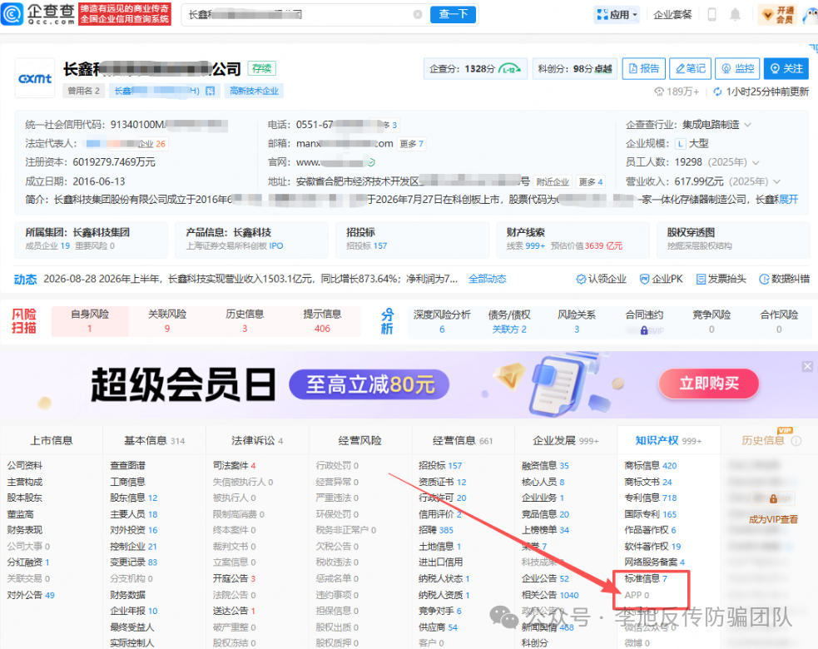Open 股权穿透图 card
Image resolution: width=818 pixels, height=649 pixels.
[x=733, y=239]
